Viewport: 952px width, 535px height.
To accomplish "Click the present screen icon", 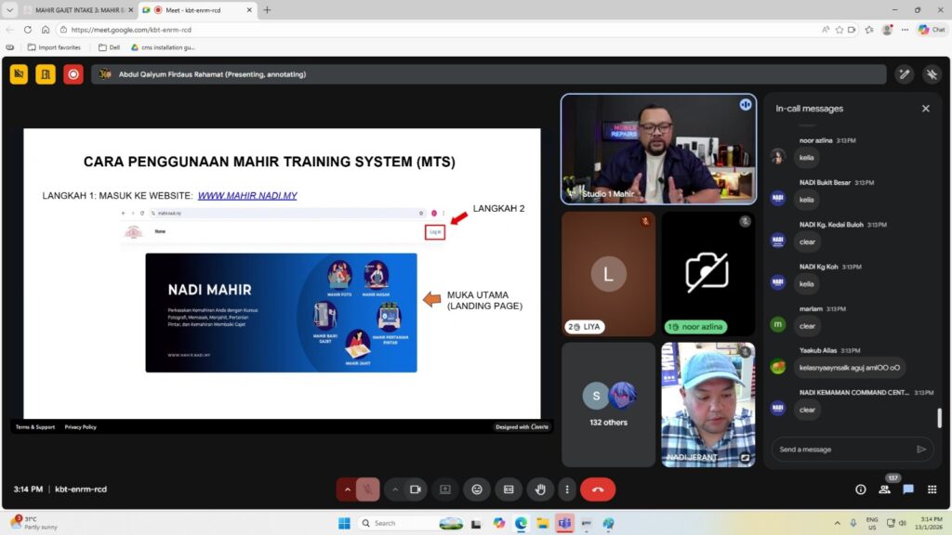I will (x=445, y=489).
